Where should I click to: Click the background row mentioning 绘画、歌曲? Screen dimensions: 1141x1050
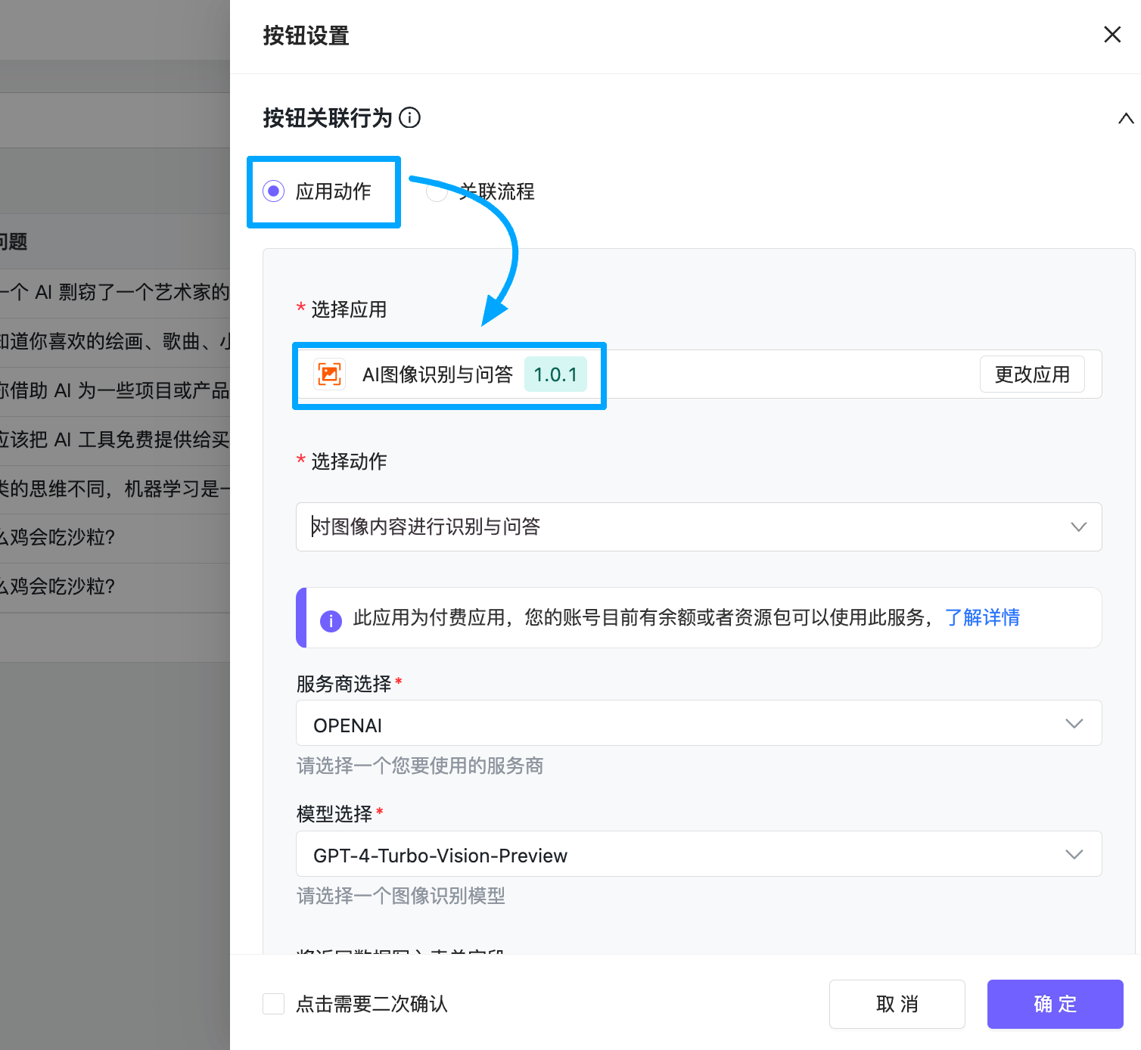[115, 342]
